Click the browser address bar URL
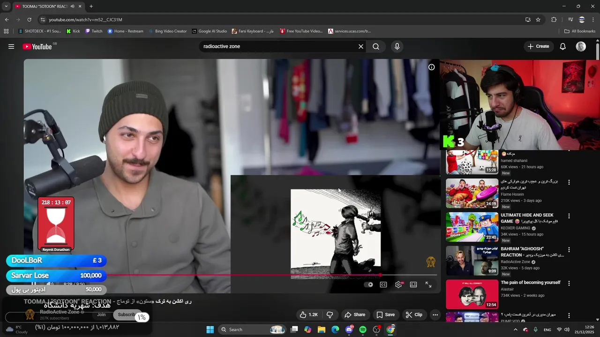This screenshot has height=337, width=600. [85, 20]
